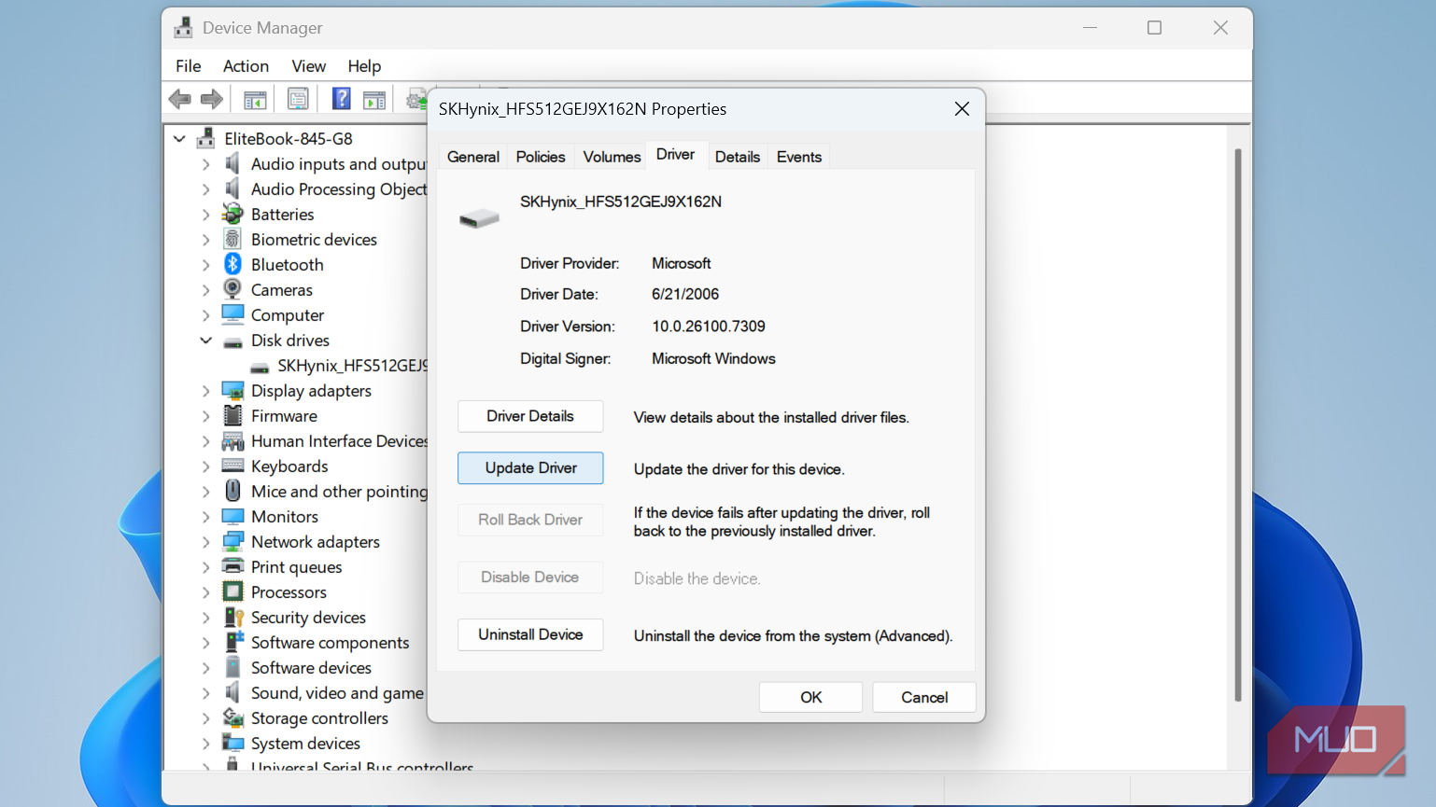
Task: Expand the Keyboards category chevron
Action: [x=205, y=466]
